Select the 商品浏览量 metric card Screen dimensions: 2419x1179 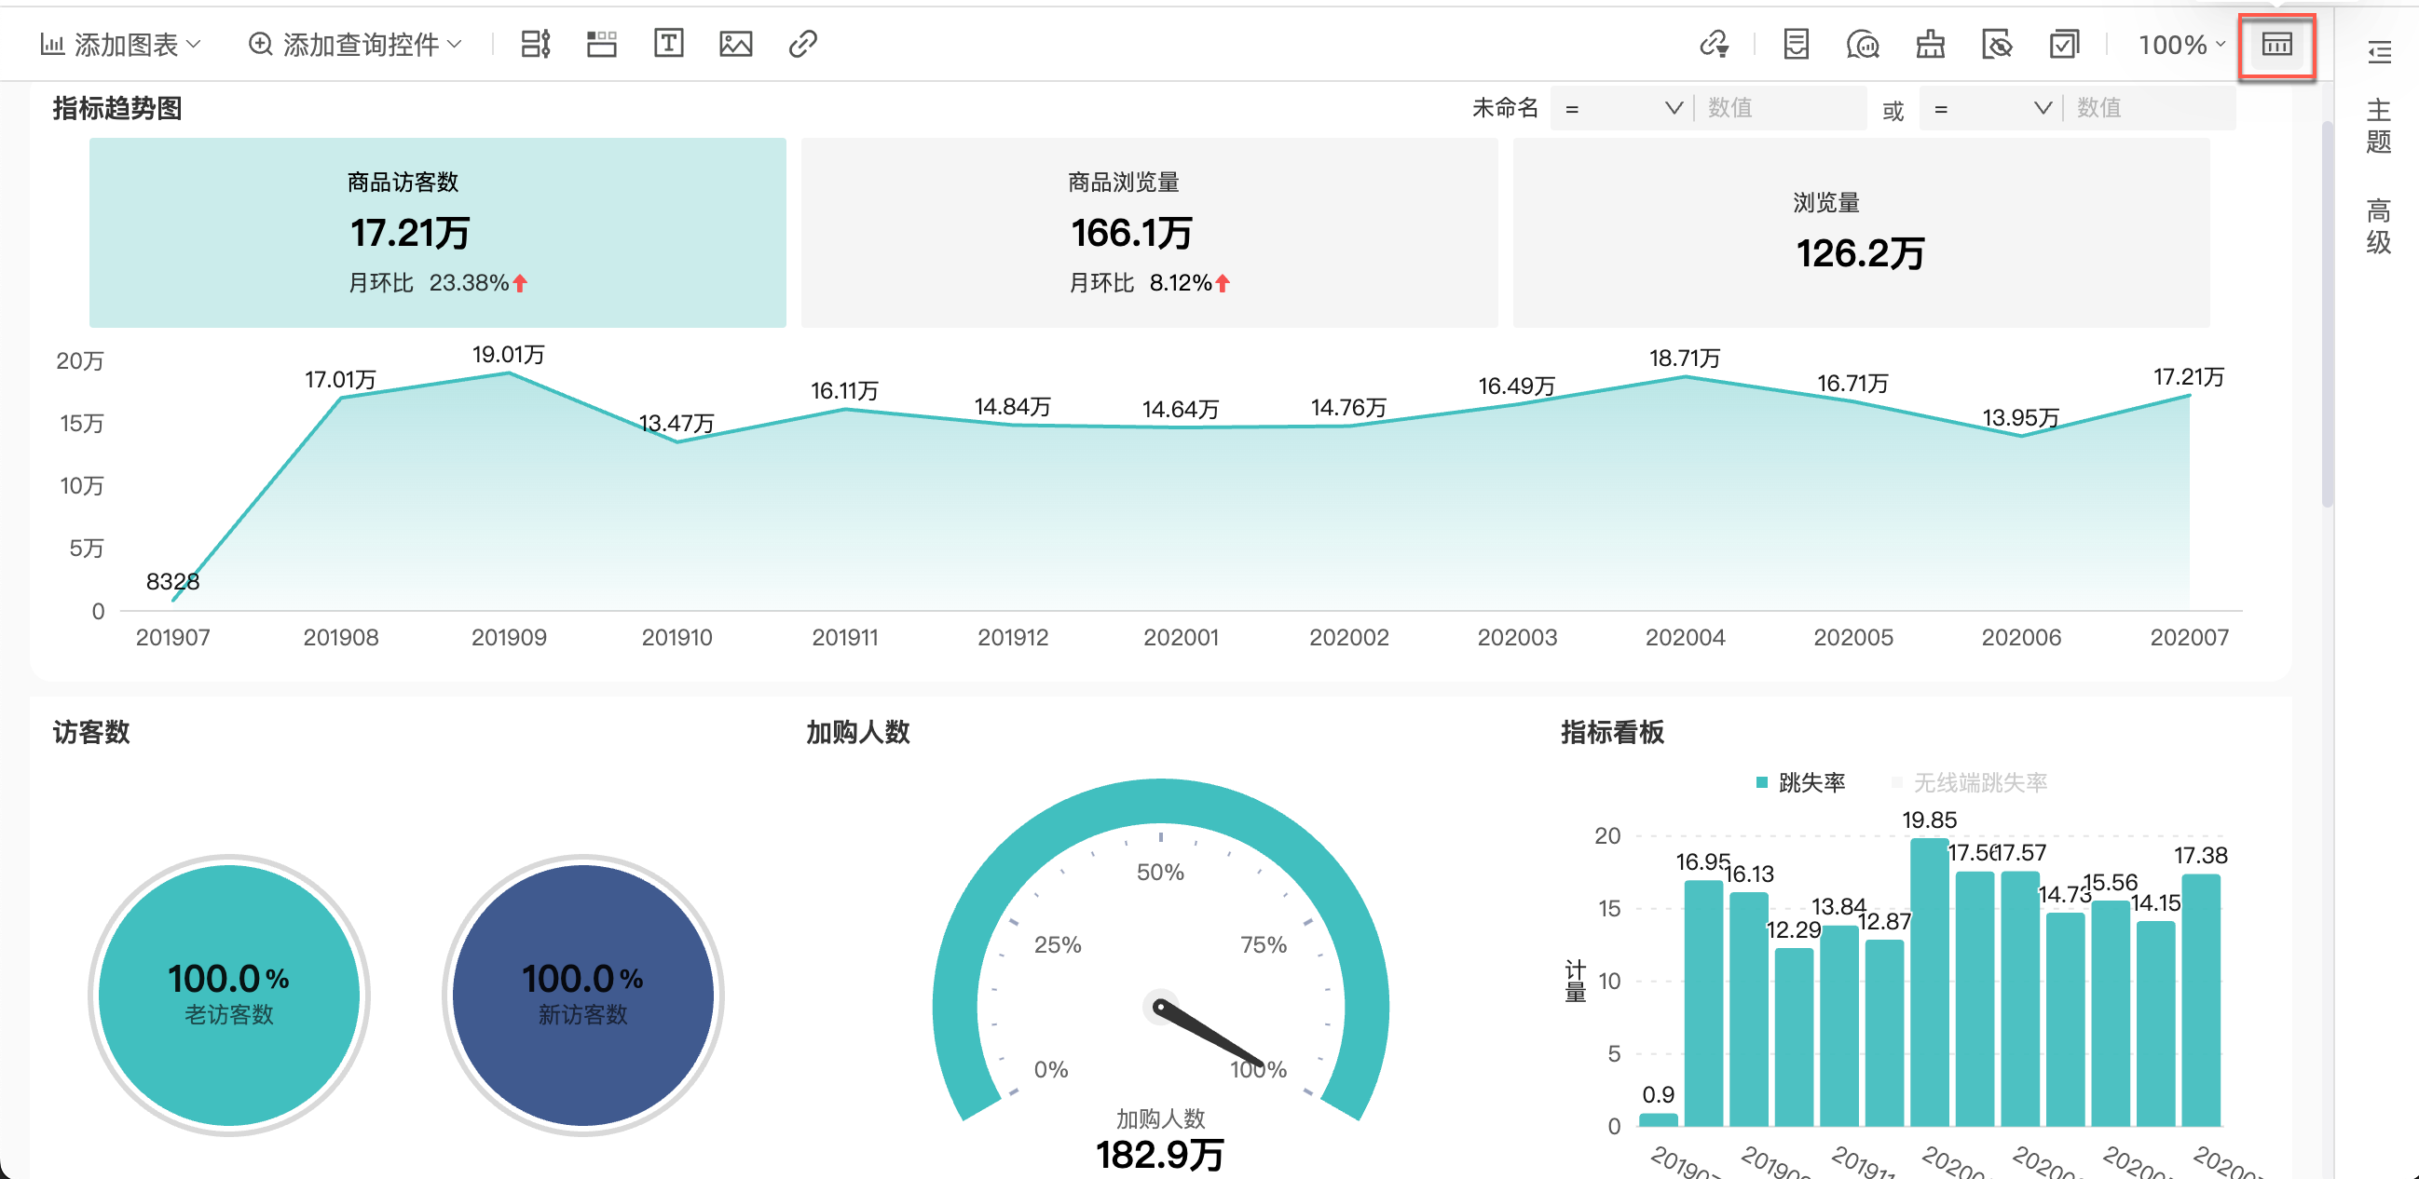pyautogui.click(x=1148, y=232)
